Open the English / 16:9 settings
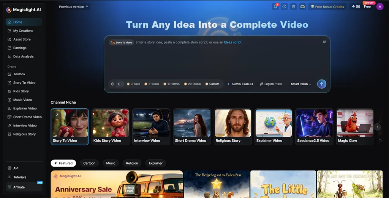Screen dimensions: 389x198 [x=270, y=84]
